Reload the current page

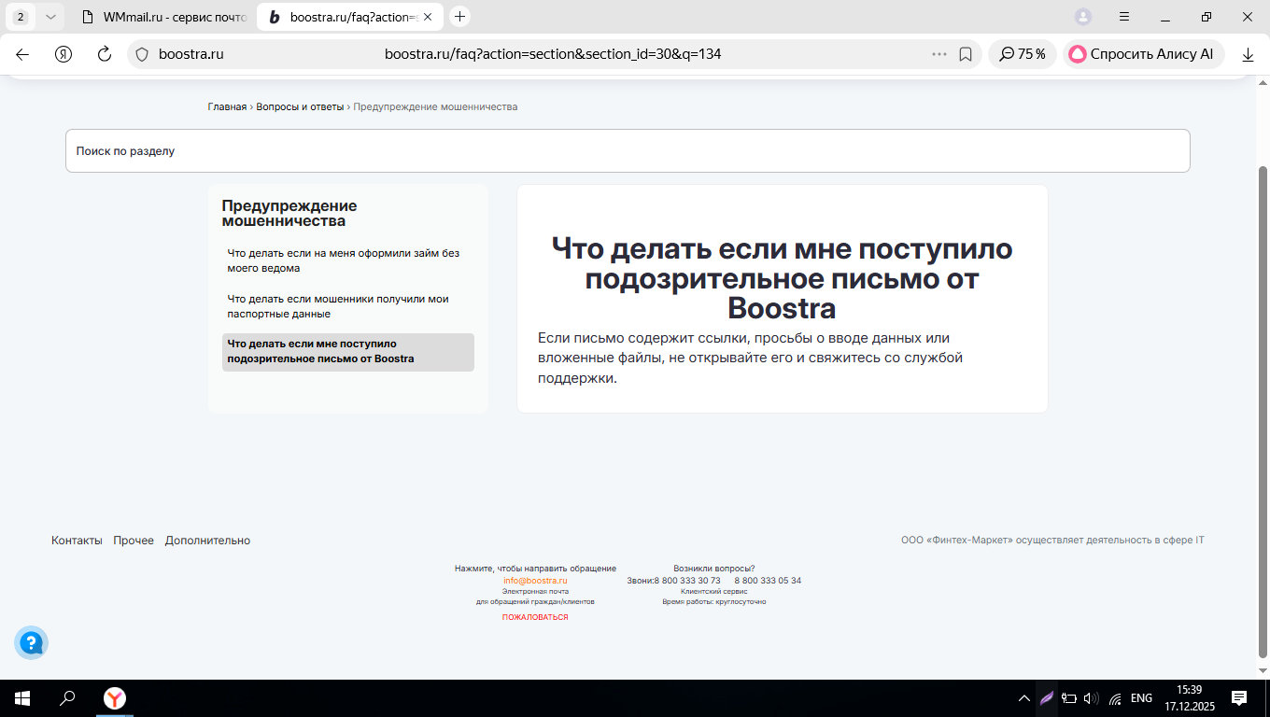click(x=105, y=54)
